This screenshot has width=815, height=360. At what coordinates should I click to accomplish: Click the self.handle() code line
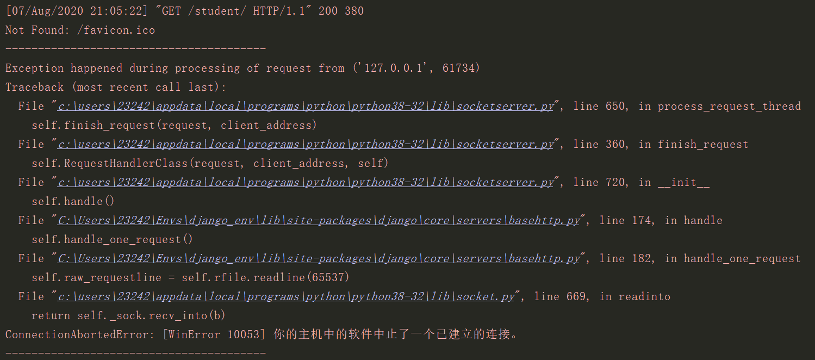[73, 201]
